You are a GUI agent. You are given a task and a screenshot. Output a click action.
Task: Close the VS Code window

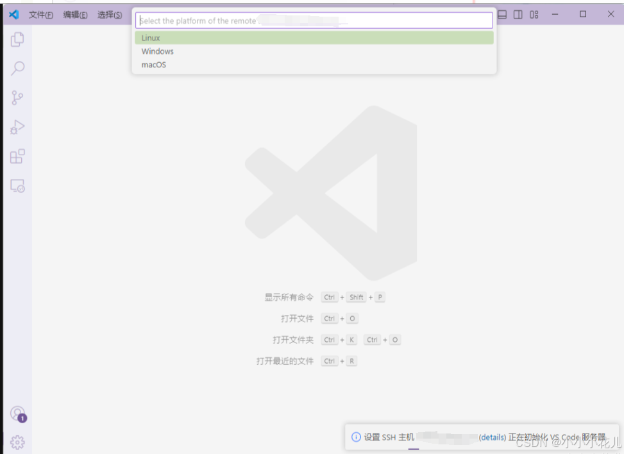click(611, 14)
